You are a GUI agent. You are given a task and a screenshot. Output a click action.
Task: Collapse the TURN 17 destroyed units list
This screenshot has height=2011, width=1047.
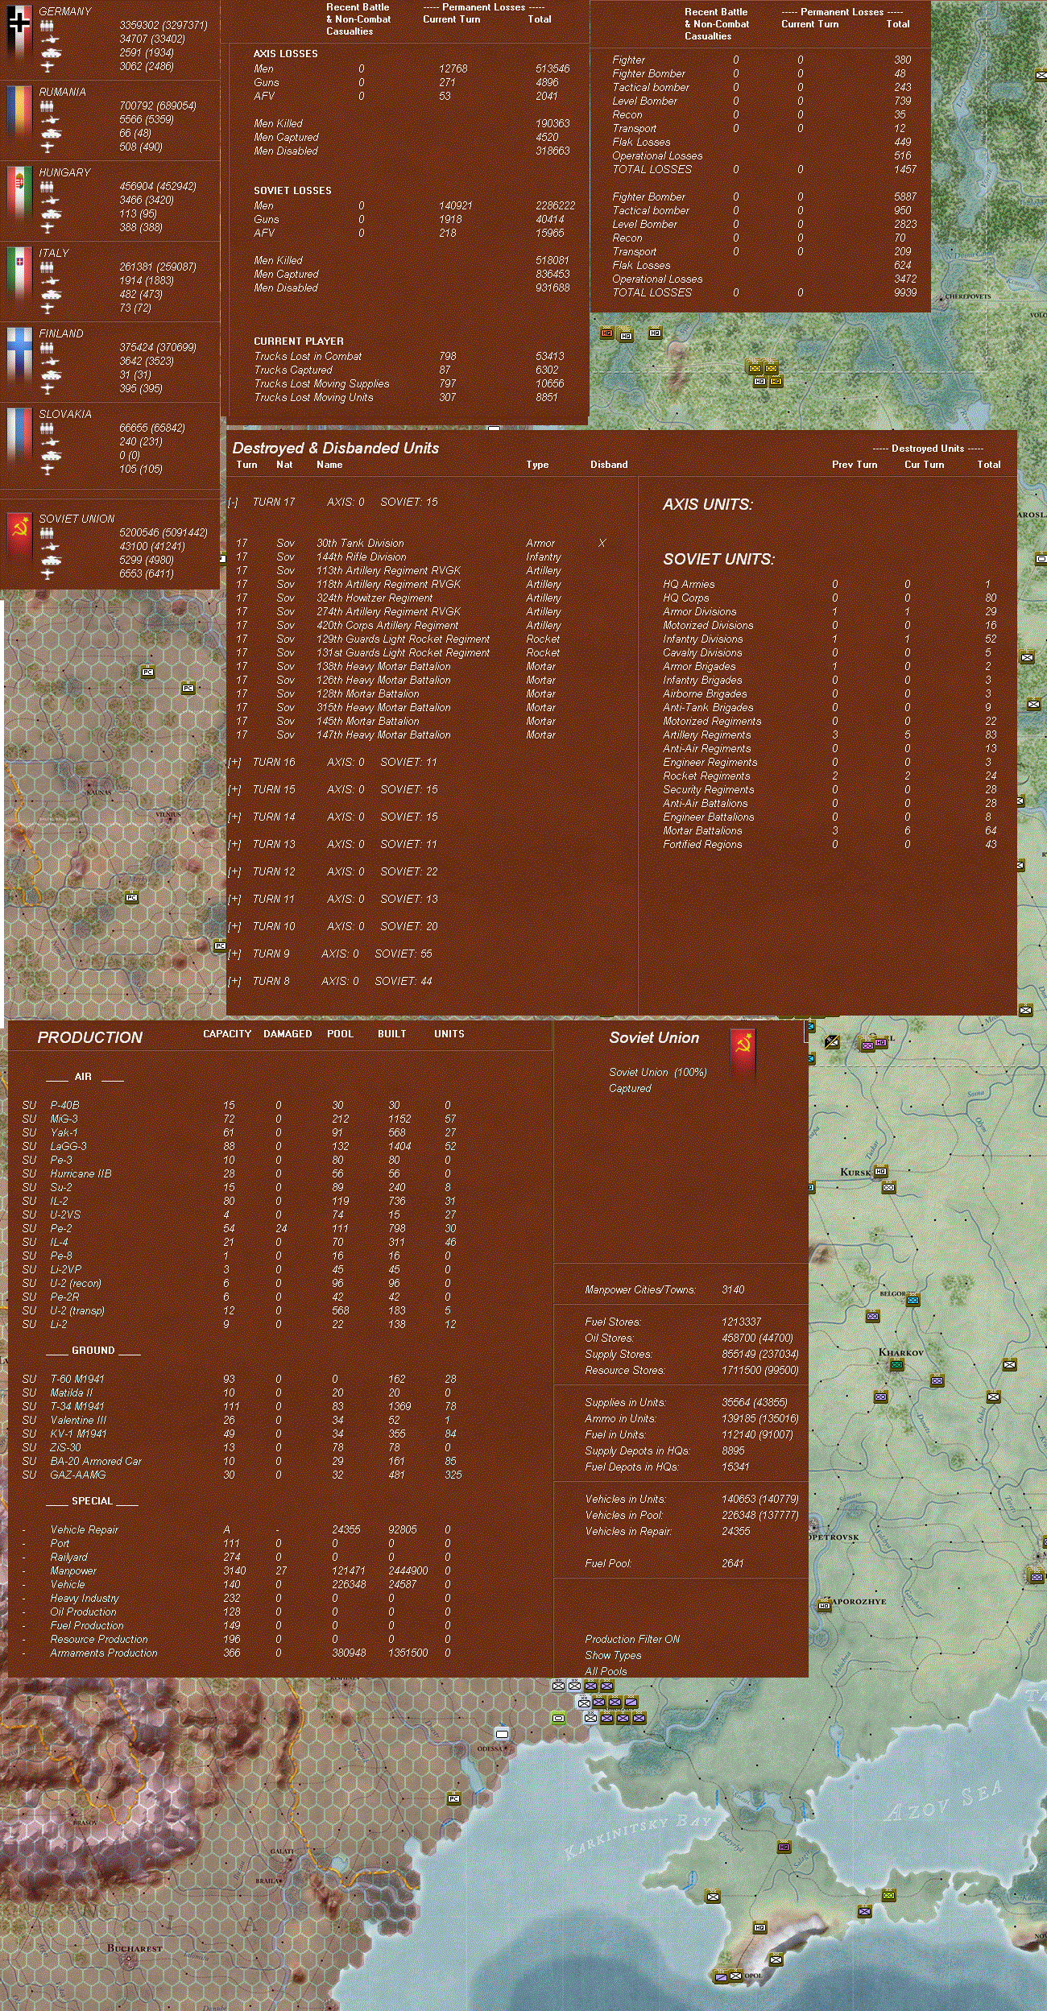(233, 503)
